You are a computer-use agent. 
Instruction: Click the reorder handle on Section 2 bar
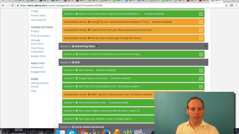click(205, 46)
